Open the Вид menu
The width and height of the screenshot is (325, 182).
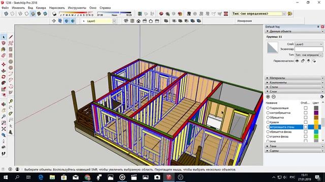(x=30, y=8)
